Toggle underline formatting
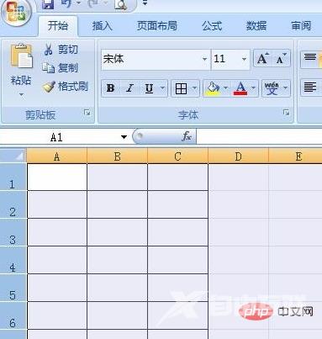Viewport: 322px width, 339px height. click(149, 88)
